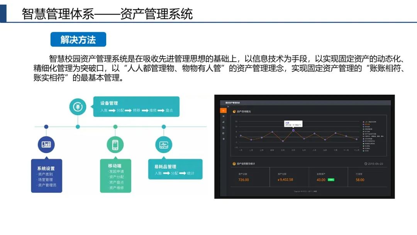The width and height of the screenshot is (417, 235).
Task: Click the 58.00 value
Action: pyautogui.click(x=360, y=180)
